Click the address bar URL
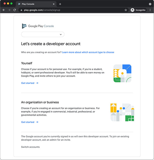The height and width of the screenshot is (160, 154). point(42,10)
